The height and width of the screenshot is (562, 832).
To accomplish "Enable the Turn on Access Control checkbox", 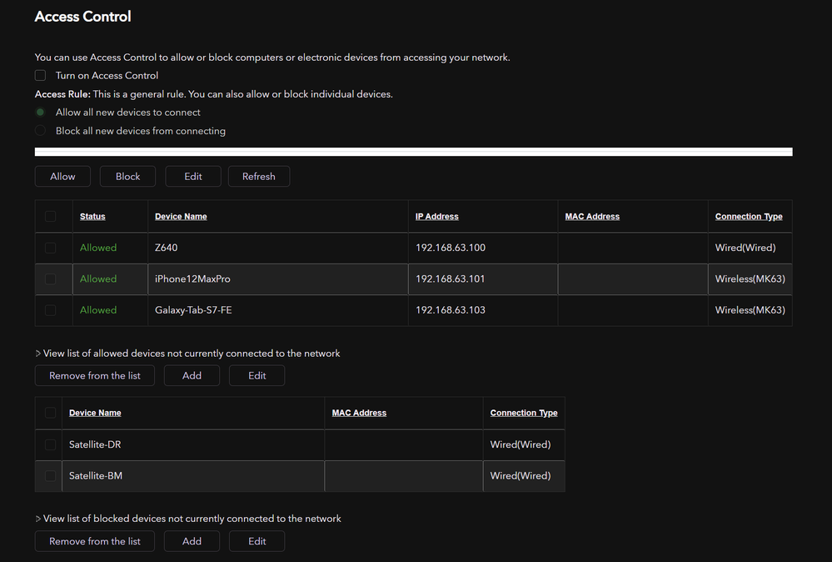I will (40, 76).
